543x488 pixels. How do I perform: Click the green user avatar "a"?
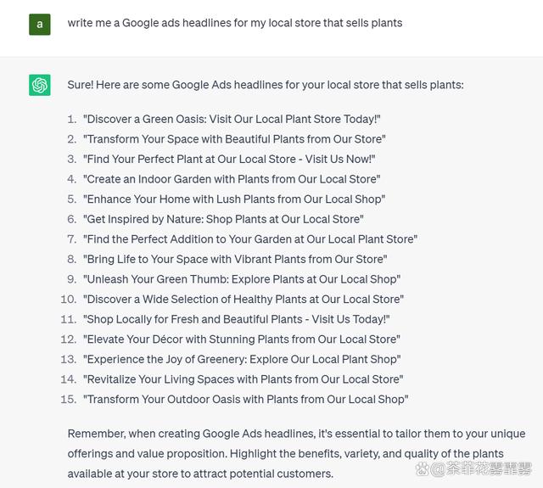(40, 25)
